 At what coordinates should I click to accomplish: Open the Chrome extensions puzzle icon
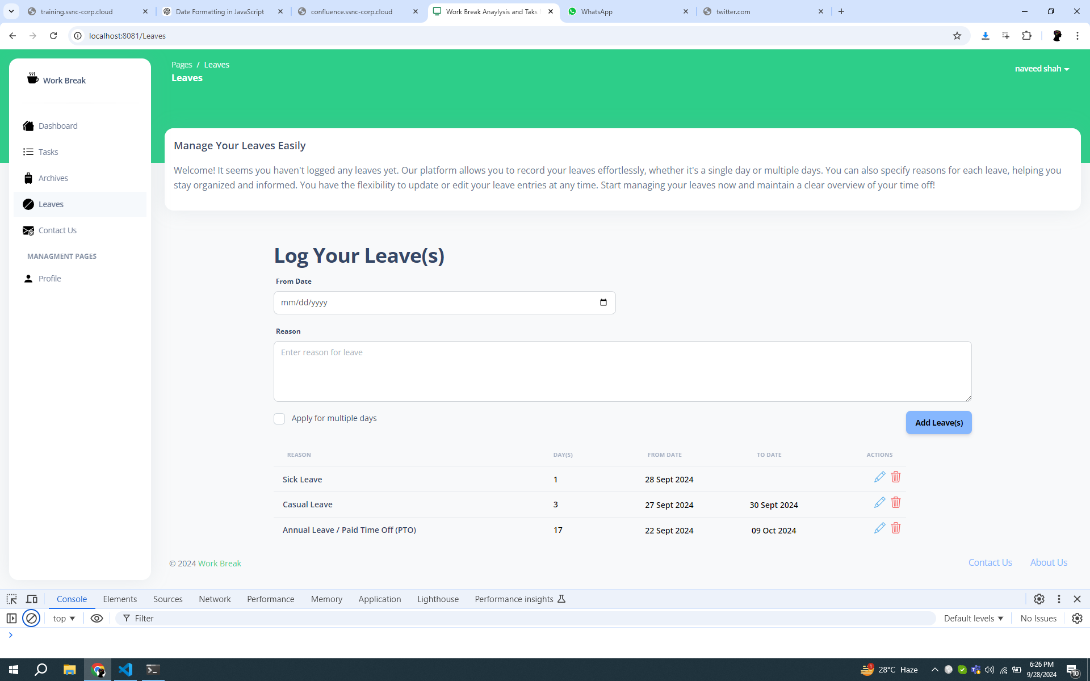click(1026, 36)
